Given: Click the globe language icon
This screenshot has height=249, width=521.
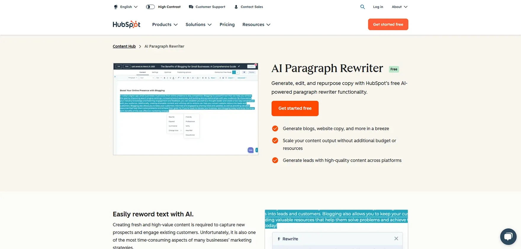Looking at the screenshot, I should (116, 7).
